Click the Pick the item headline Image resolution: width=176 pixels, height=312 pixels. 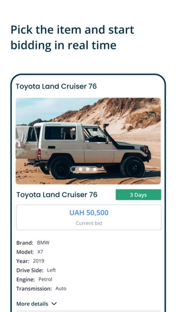point(72,37)
